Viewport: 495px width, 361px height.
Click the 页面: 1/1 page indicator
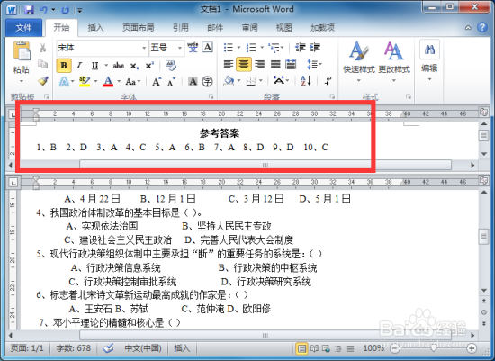(x=27, y=348)
